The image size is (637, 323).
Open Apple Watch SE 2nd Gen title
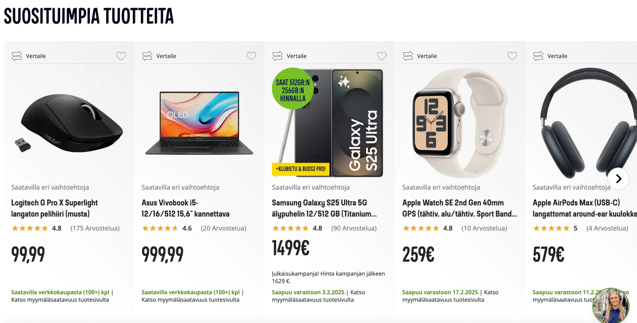click(x=460, y=208)
